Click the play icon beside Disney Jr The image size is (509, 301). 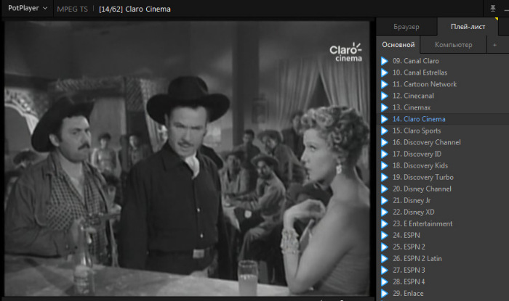[385, 201]
